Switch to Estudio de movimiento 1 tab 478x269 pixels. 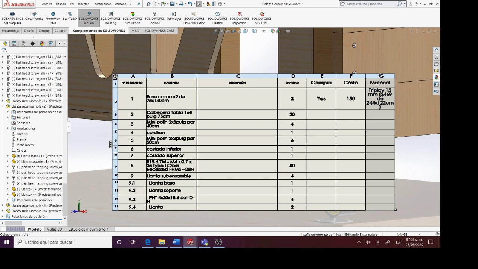point(88,229)
